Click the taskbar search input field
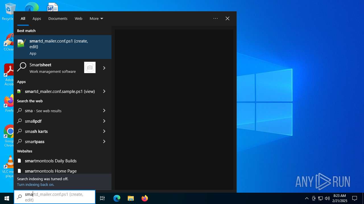The width and height of the screenshot is (364, 204). 55,197
